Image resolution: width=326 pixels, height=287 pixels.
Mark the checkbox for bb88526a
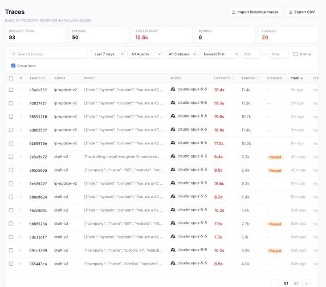coord(11,224)
